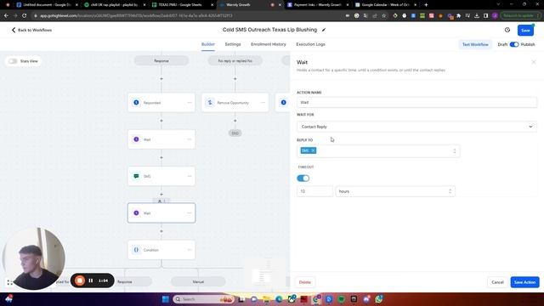Open the Settings tab
Image resolution: width=544 pixels, height=306 pixels.
232,44
